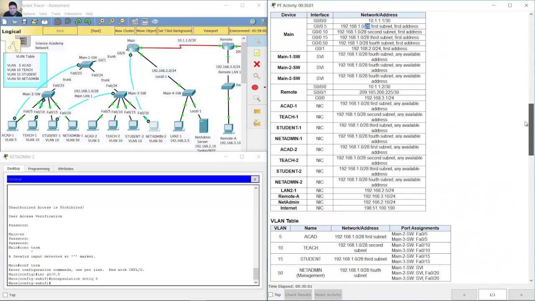Click the Remote router in topology
The image size is (535, 301).
tap(228, 46)
